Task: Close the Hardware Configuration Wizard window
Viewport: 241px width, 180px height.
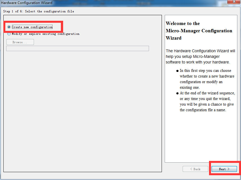Action: point(233,2)
